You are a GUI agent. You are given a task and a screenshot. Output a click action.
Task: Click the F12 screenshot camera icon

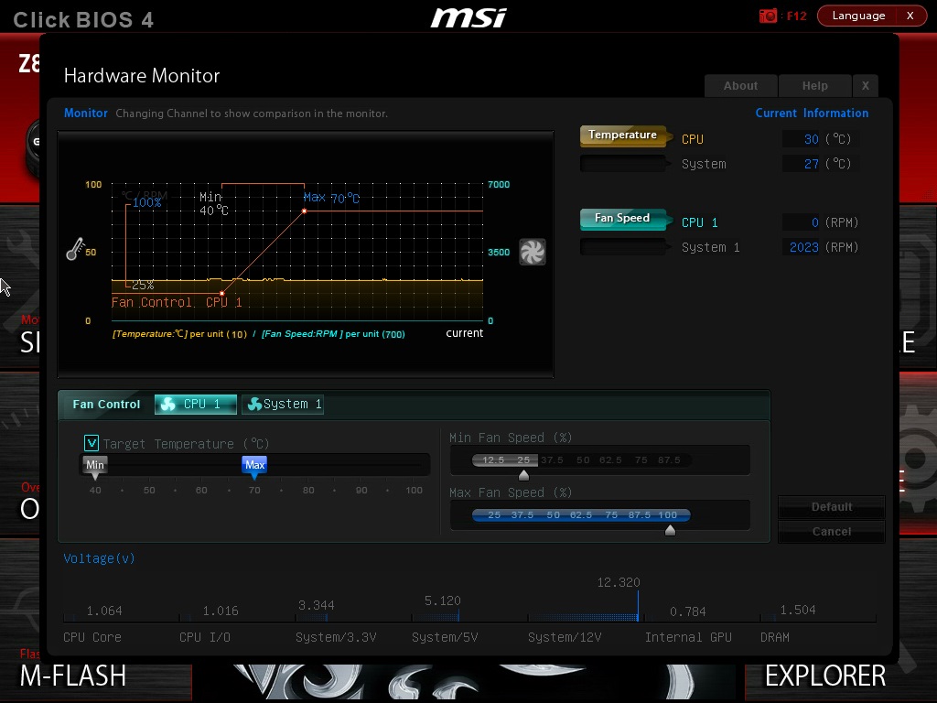pyautogui.click(x=768, y=16)
